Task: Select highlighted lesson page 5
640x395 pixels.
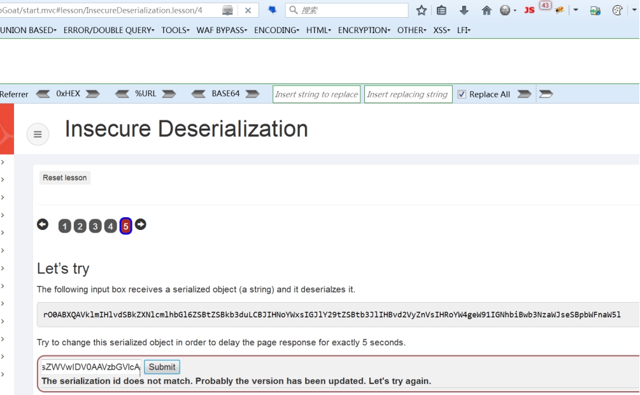Action: pyautogui.click(x=125, y=226)
